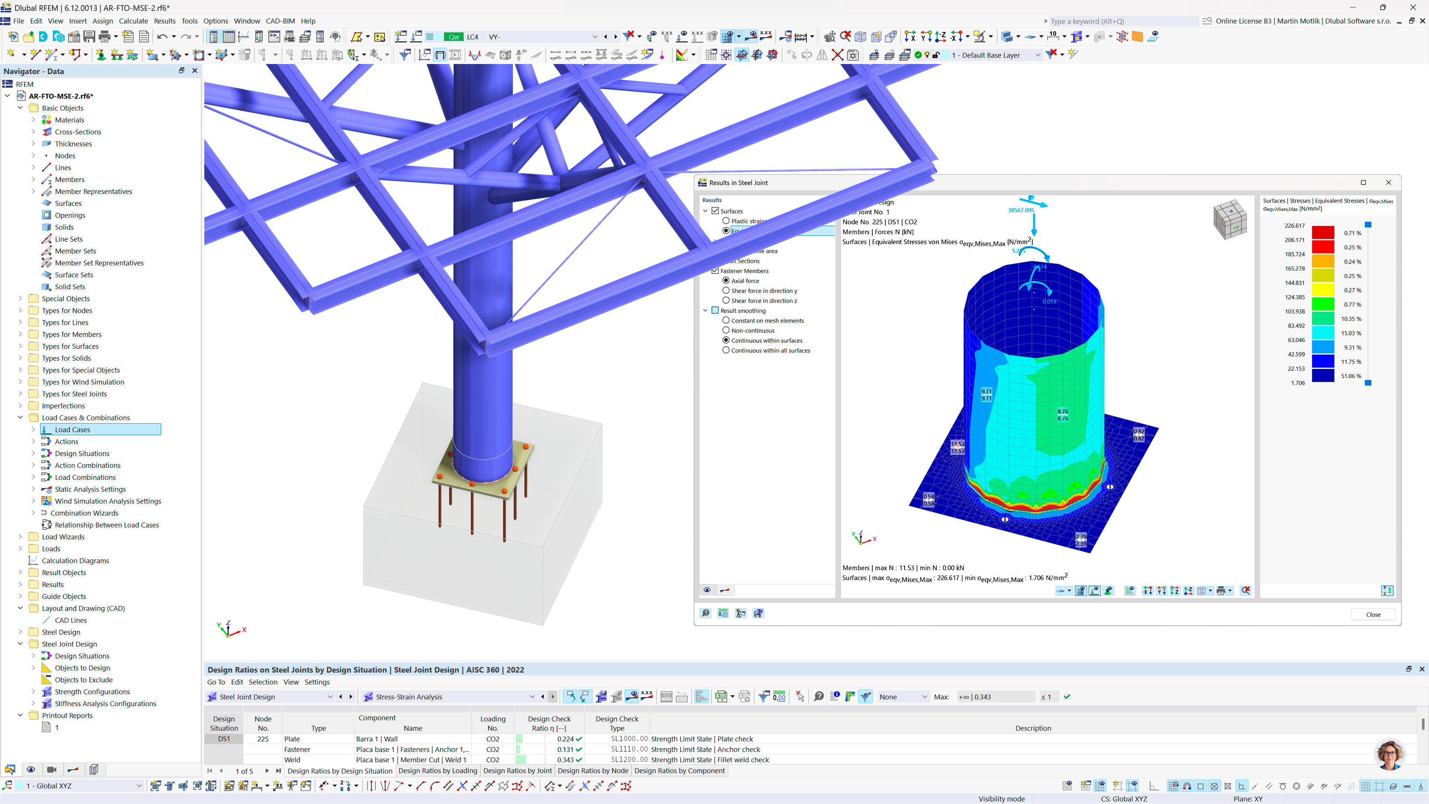
Task: Click the Redo arrow icon
Action: (x=186, y=36)
